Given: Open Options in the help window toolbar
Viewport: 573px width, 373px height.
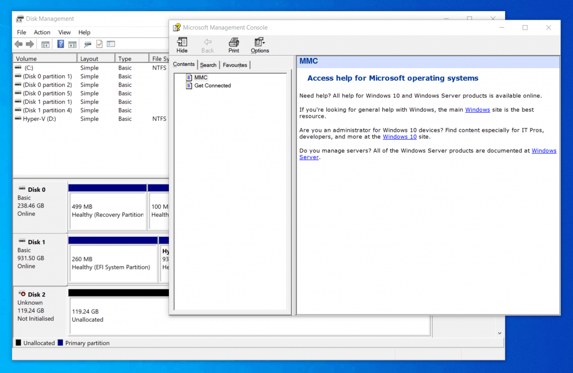Looking at the screenshot, I should tap(260, 45).
